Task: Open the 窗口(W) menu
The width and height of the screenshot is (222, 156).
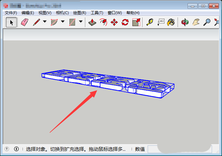Action: click(x=115, y=13)
